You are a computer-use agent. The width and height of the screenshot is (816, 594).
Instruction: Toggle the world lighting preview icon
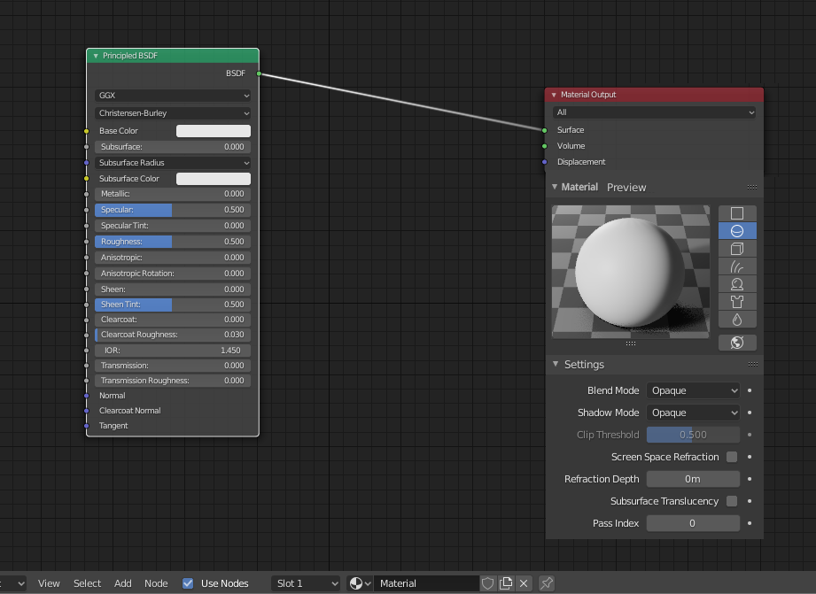(737, 343)
